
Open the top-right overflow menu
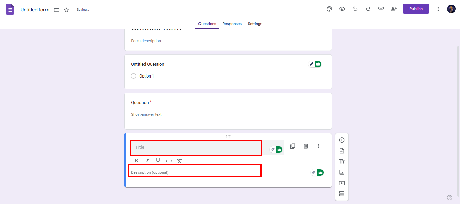(x=438, y=9)
